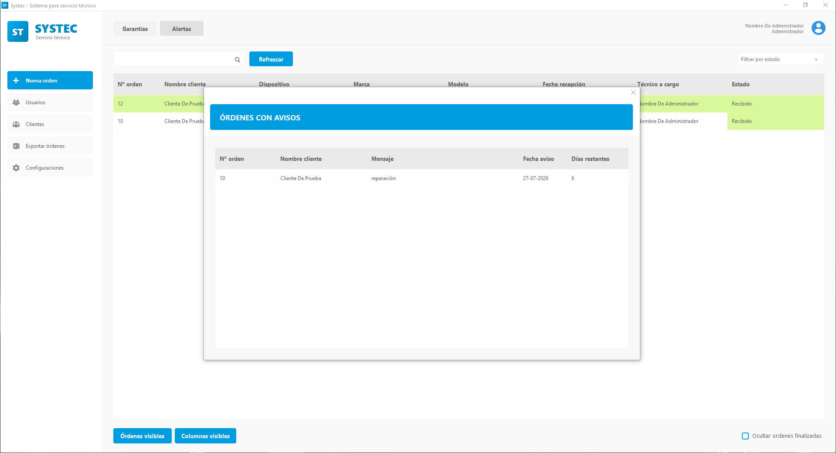
Task: Open the Órdenes visibles button
Action: pyautogui.click(x=143, y=436)
